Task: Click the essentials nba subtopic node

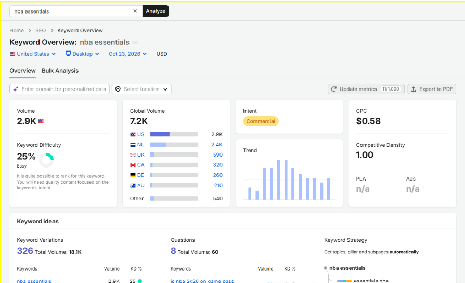Action: (371, 280)
